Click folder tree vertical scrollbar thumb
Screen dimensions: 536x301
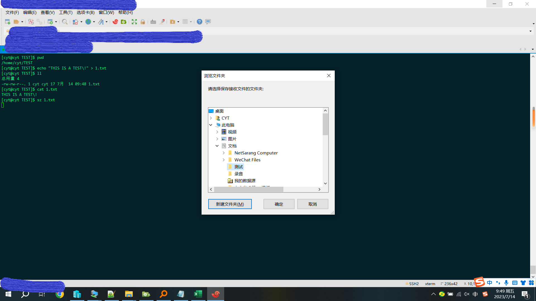(x=325, y=124)
